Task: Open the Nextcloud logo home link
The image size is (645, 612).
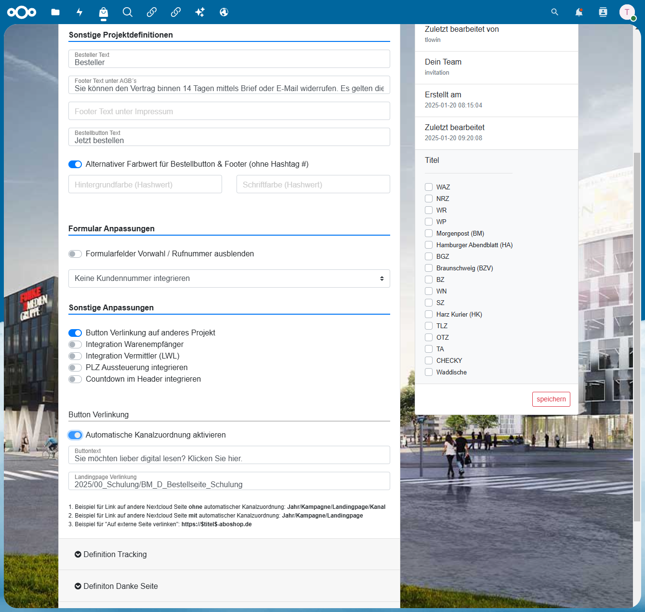Action: tap(22, 12)
